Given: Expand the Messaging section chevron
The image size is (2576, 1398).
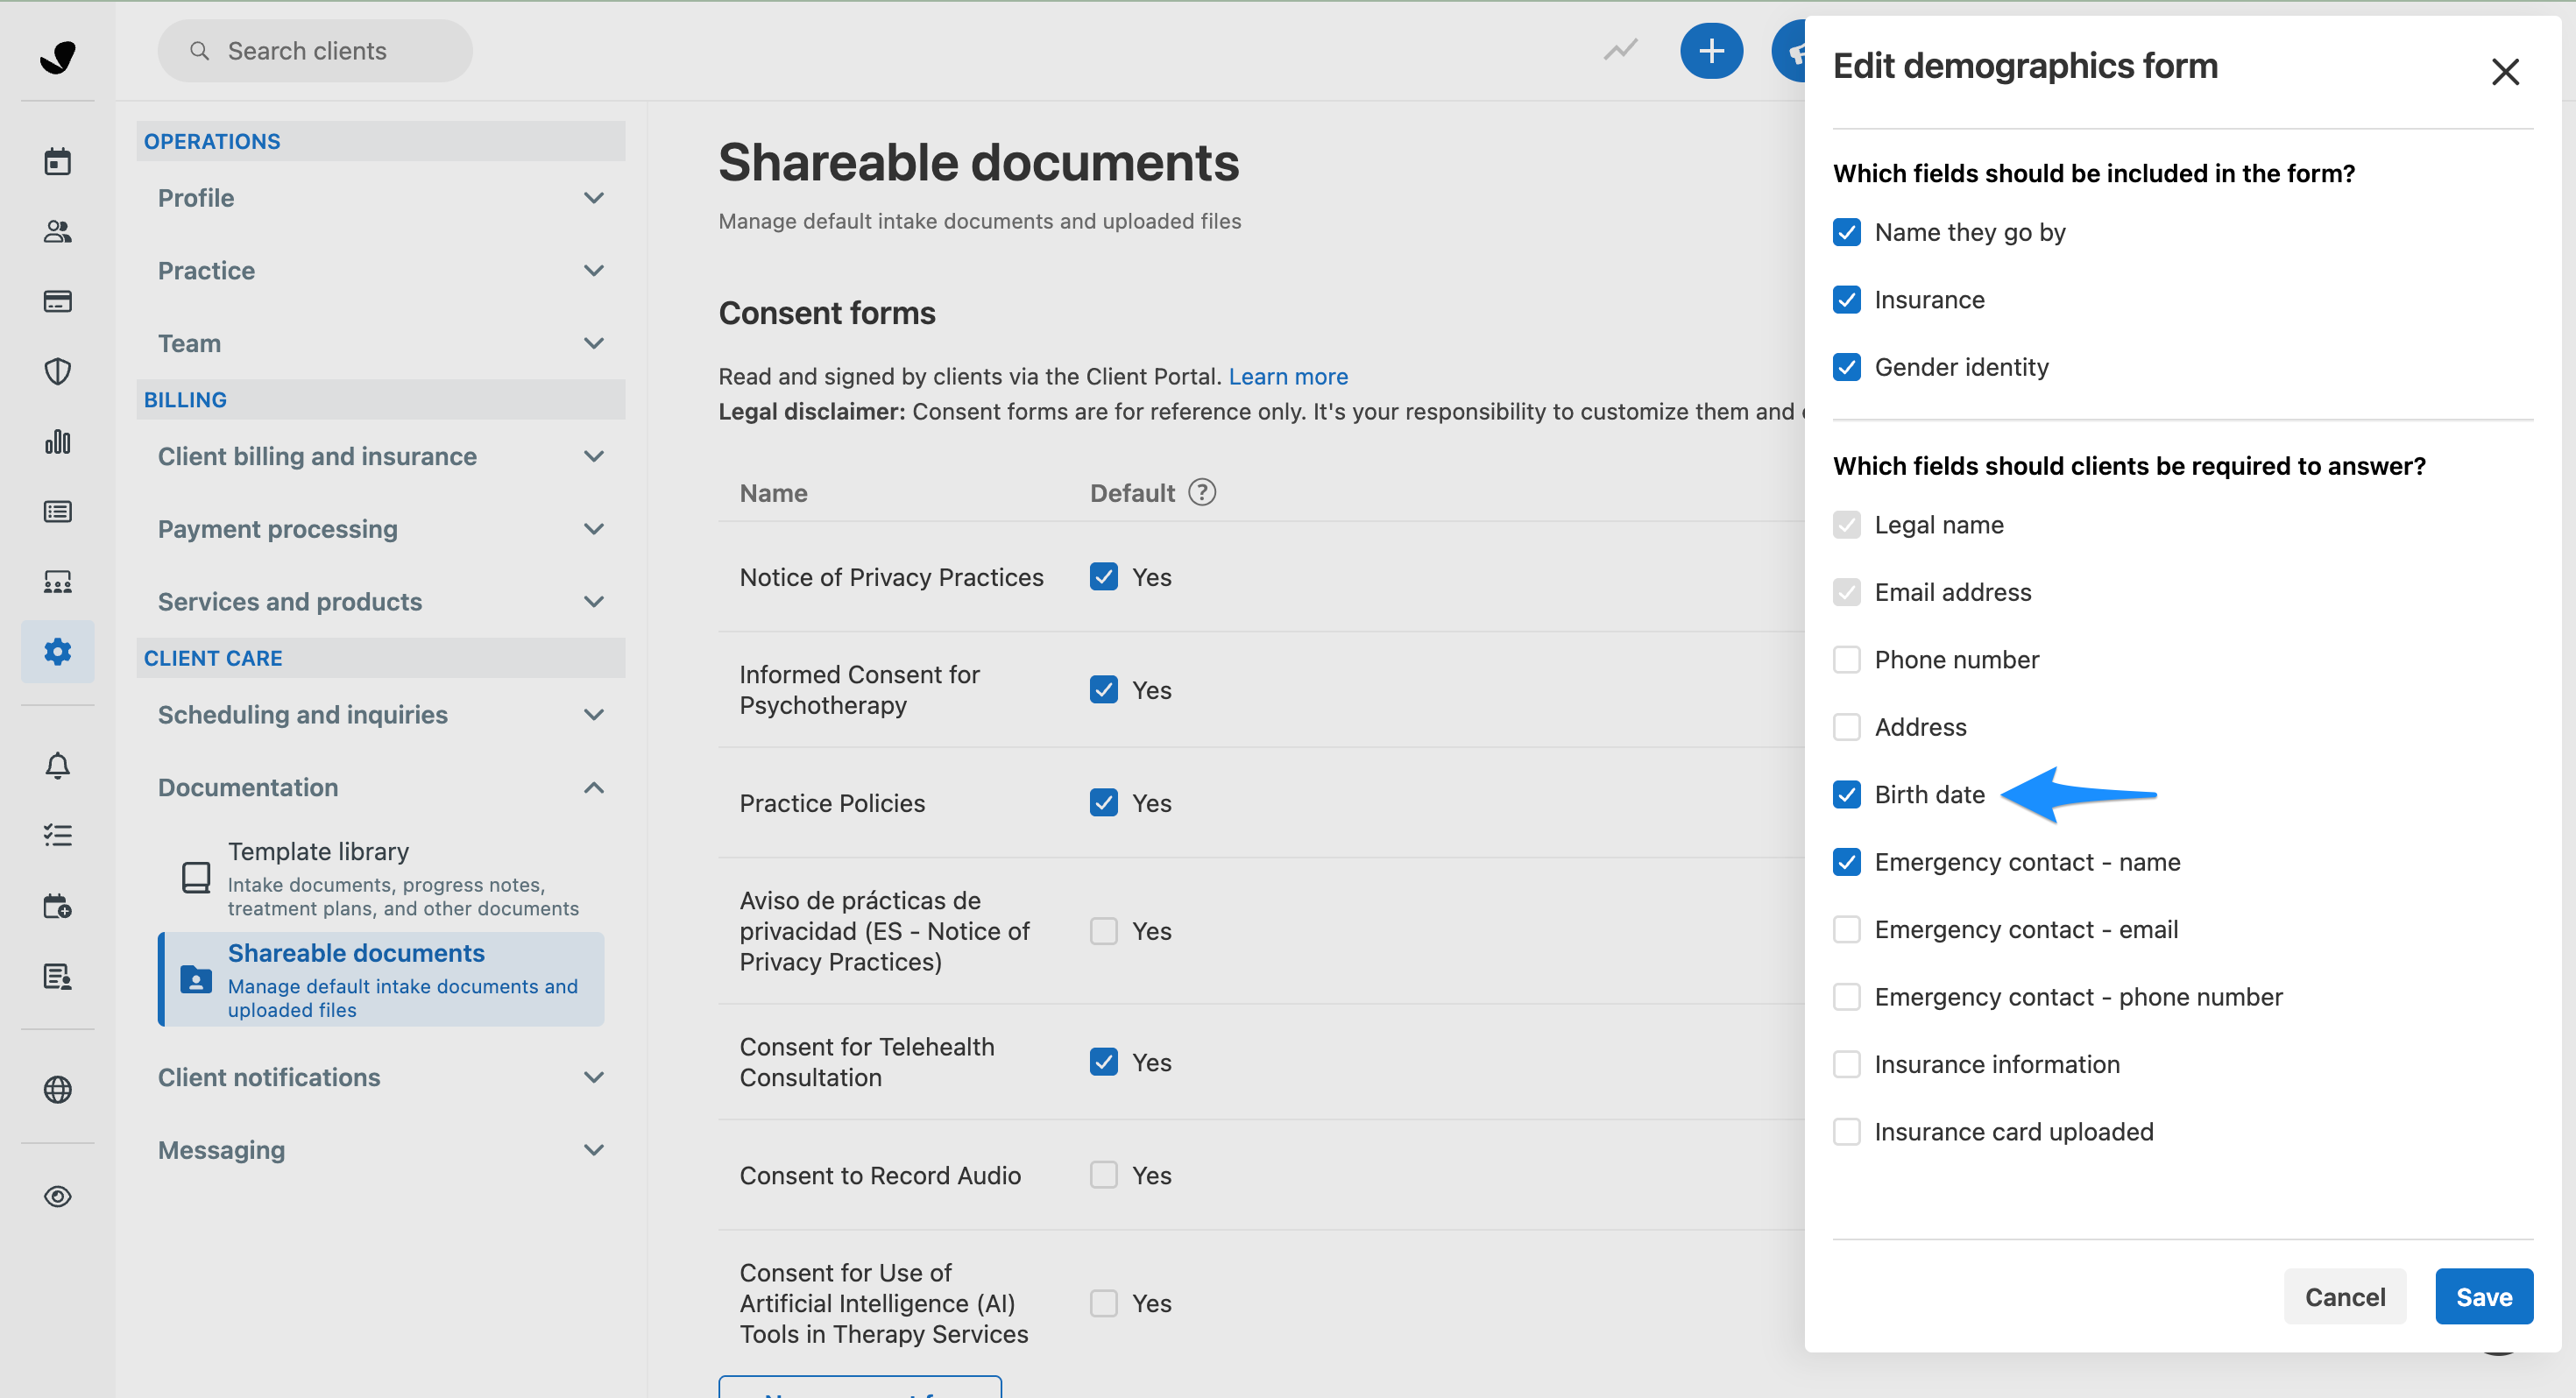Looking at the screenshot, I should pos(594,1150).
